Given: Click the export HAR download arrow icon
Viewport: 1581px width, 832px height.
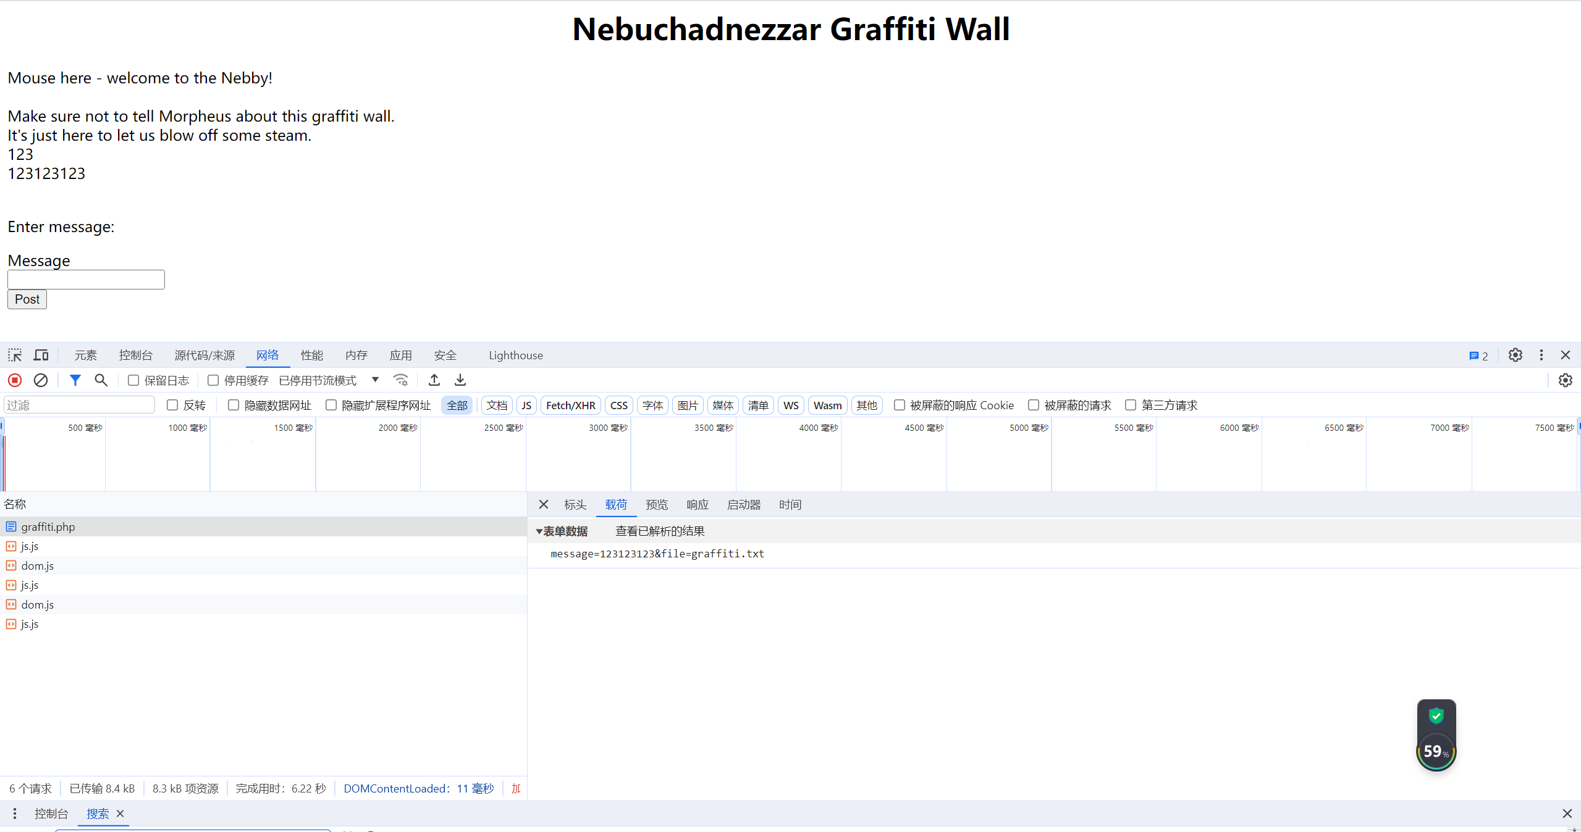Looking at the screenshot, I should pyautogui.click(x=460, y=380).
